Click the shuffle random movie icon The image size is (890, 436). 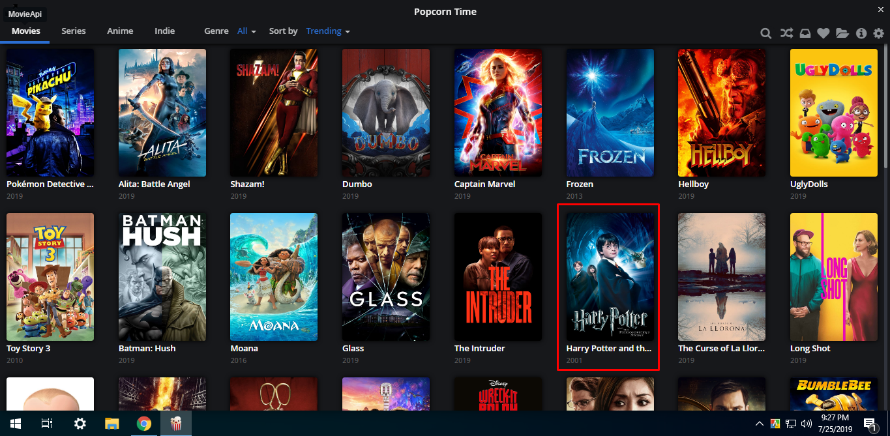click(786, 33)
